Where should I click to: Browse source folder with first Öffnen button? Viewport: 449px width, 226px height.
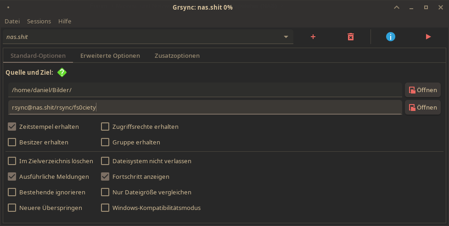pyautogui.click(x=423, y=90)
